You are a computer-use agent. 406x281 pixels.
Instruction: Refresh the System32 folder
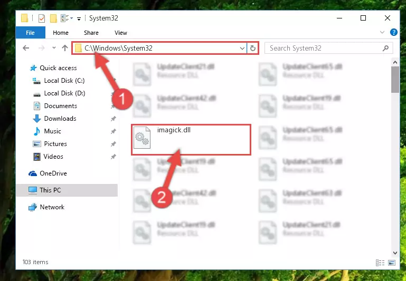click(x=253, y=49)
